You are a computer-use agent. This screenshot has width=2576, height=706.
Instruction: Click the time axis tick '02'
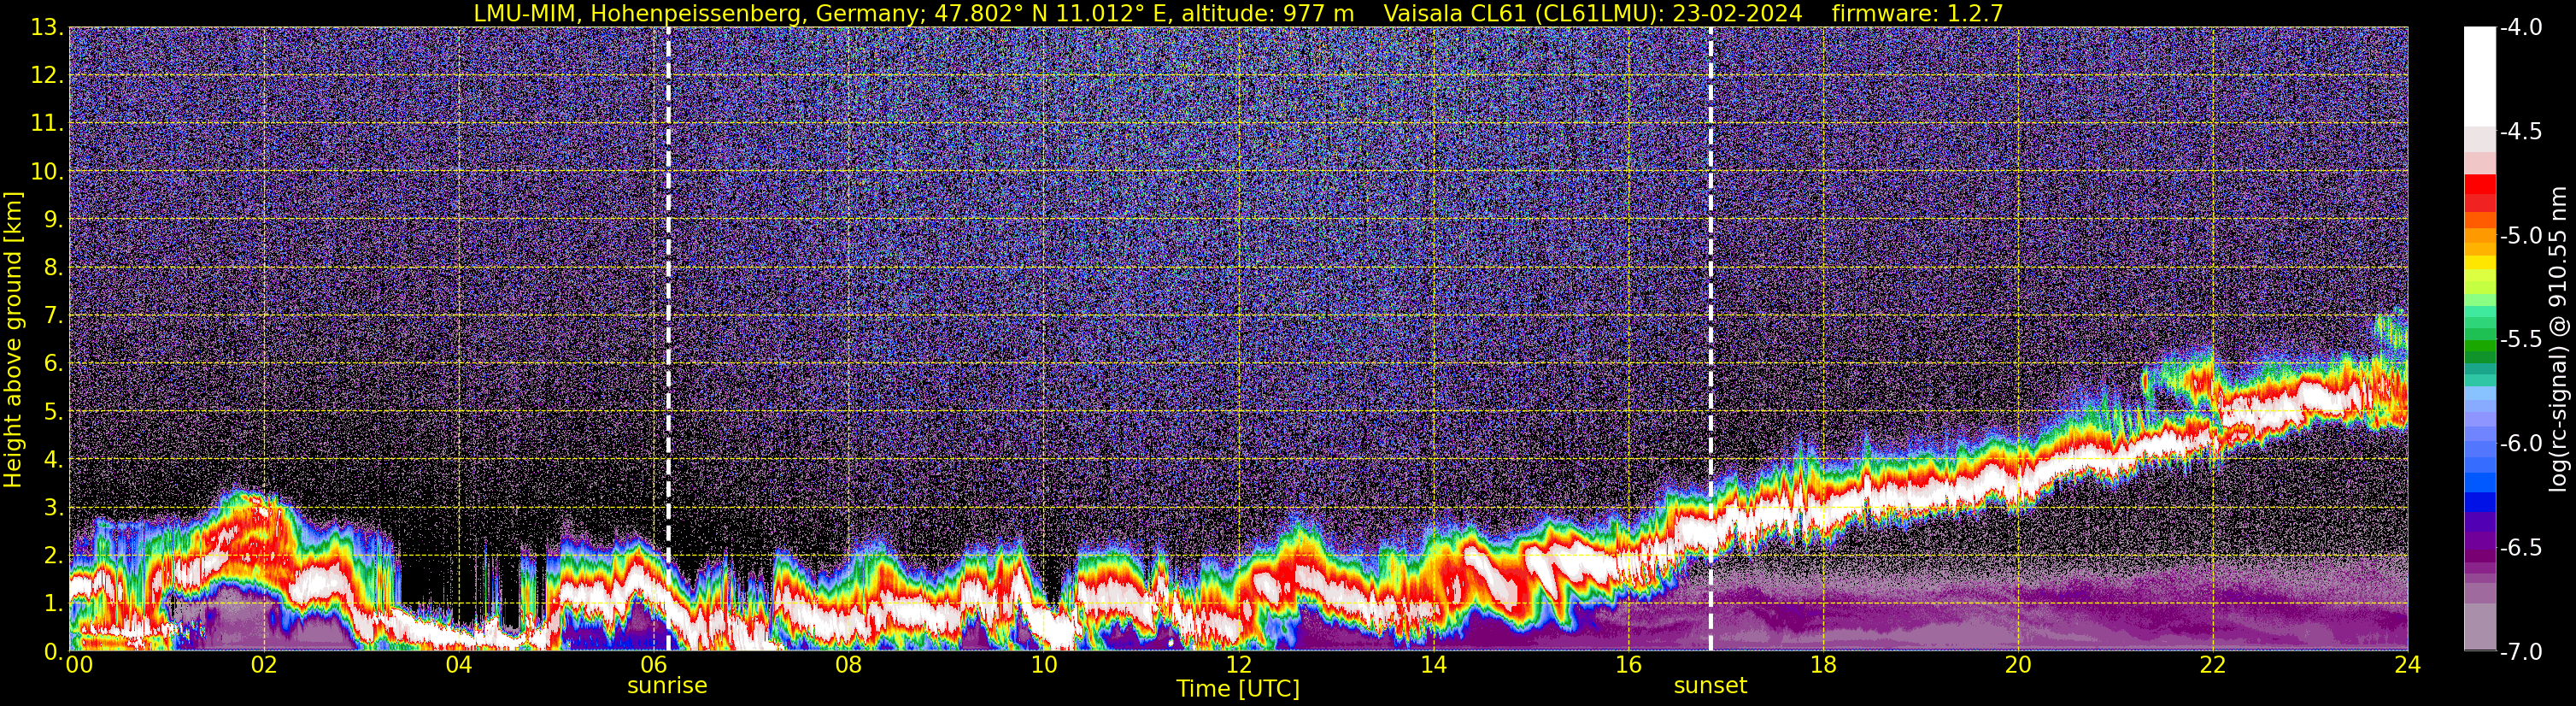[x=263, y=665]
